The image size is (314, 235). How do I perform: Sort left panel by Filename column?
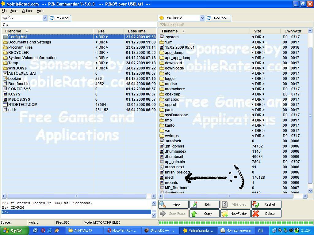point(47,31)
